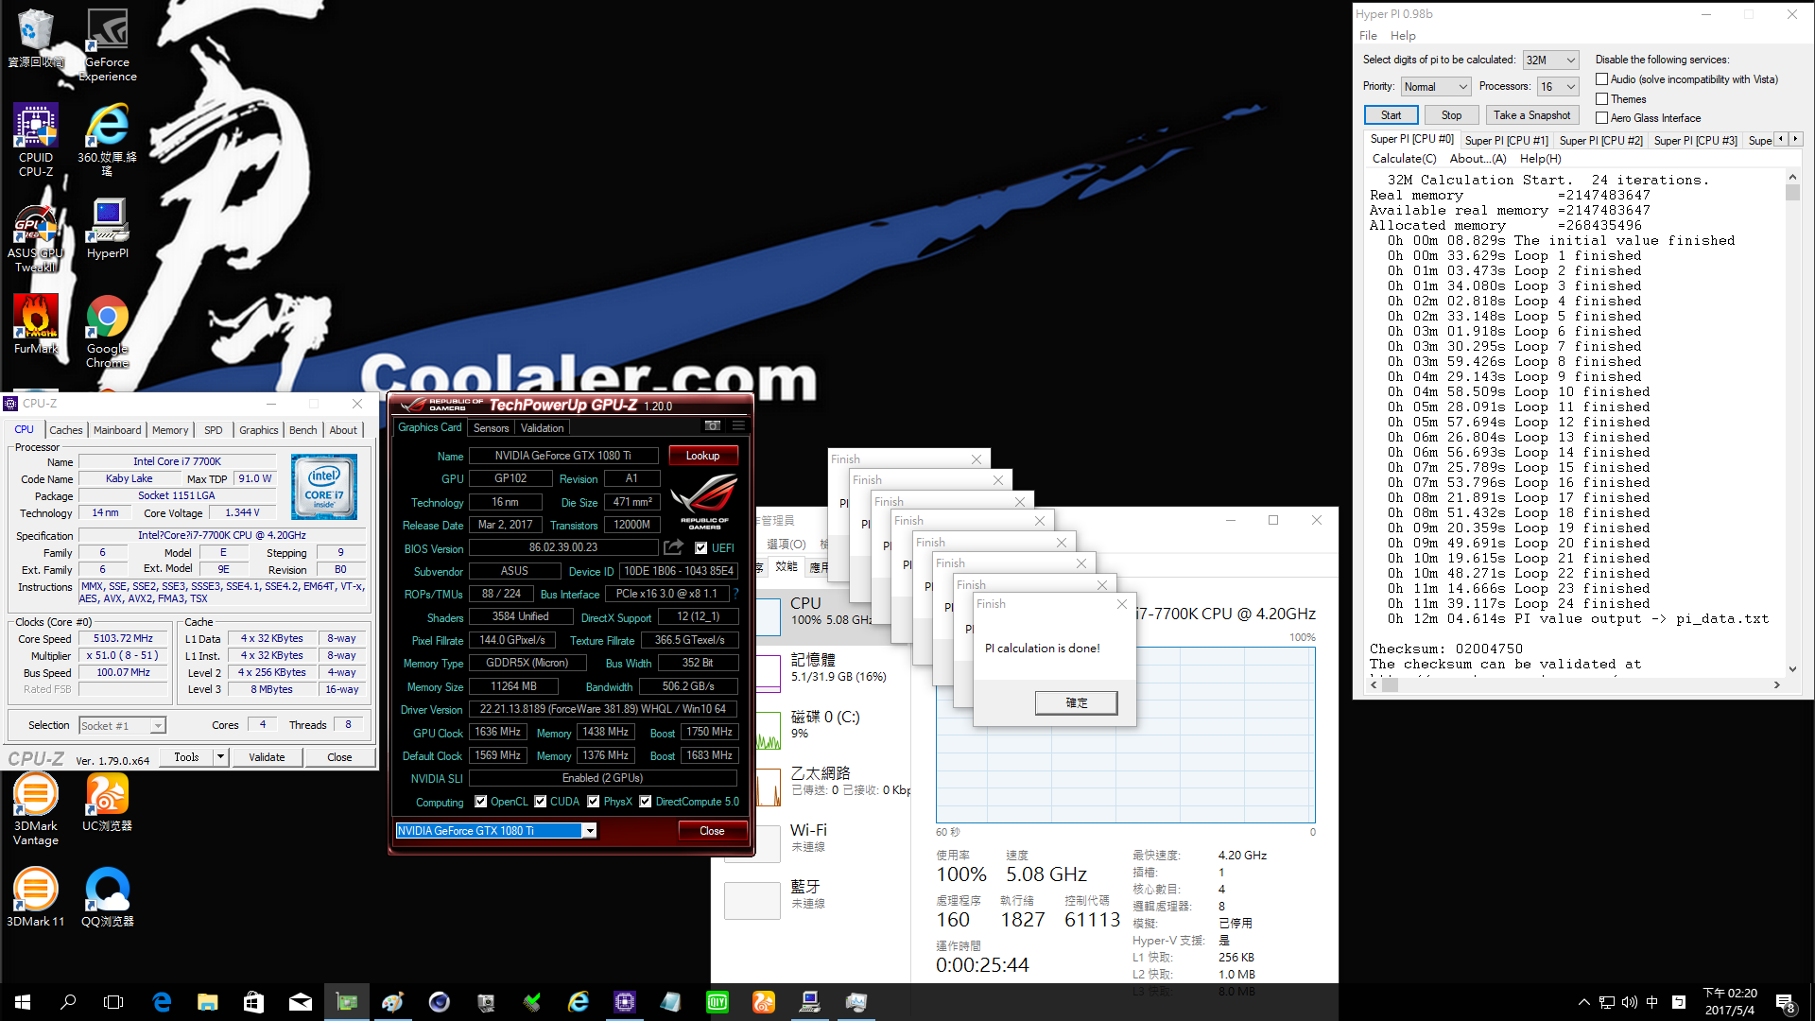The image size is (1815, 1021).
Task: Expand the CPU-Z Tools dropdown arrow
Action: point(220,756)
